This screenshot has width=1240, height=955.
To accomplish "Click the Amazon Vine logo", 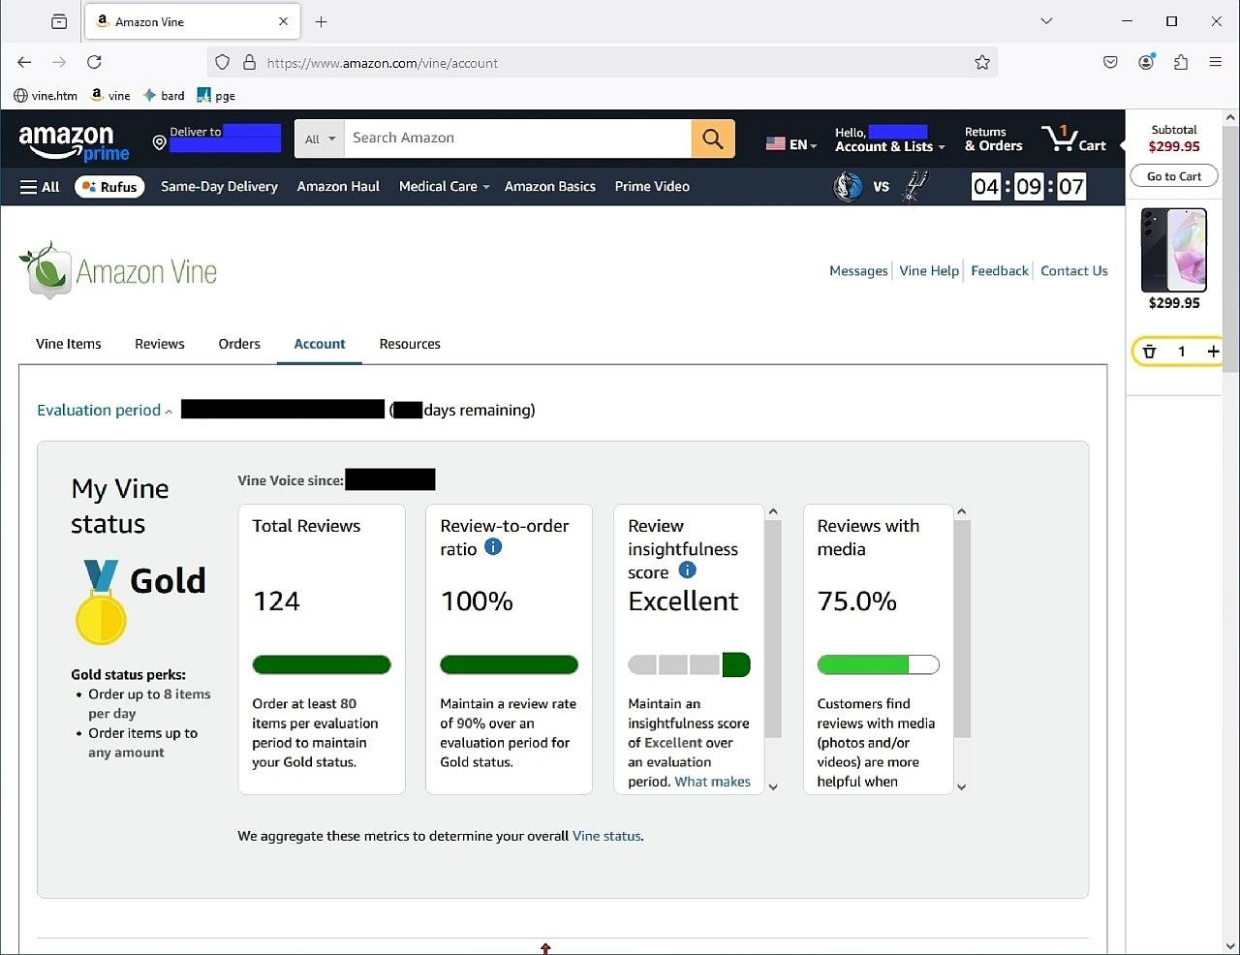I will [118, 270].
